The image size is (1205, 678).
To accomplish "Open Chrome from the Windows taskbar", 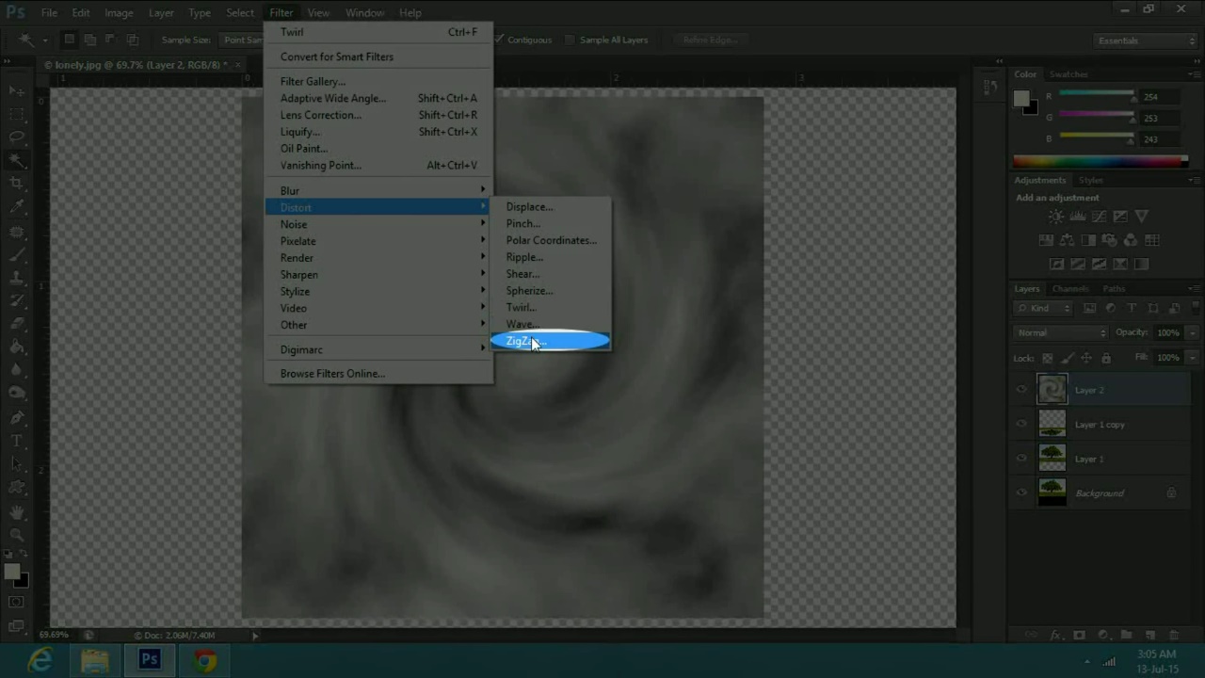I will click(204, 660).
